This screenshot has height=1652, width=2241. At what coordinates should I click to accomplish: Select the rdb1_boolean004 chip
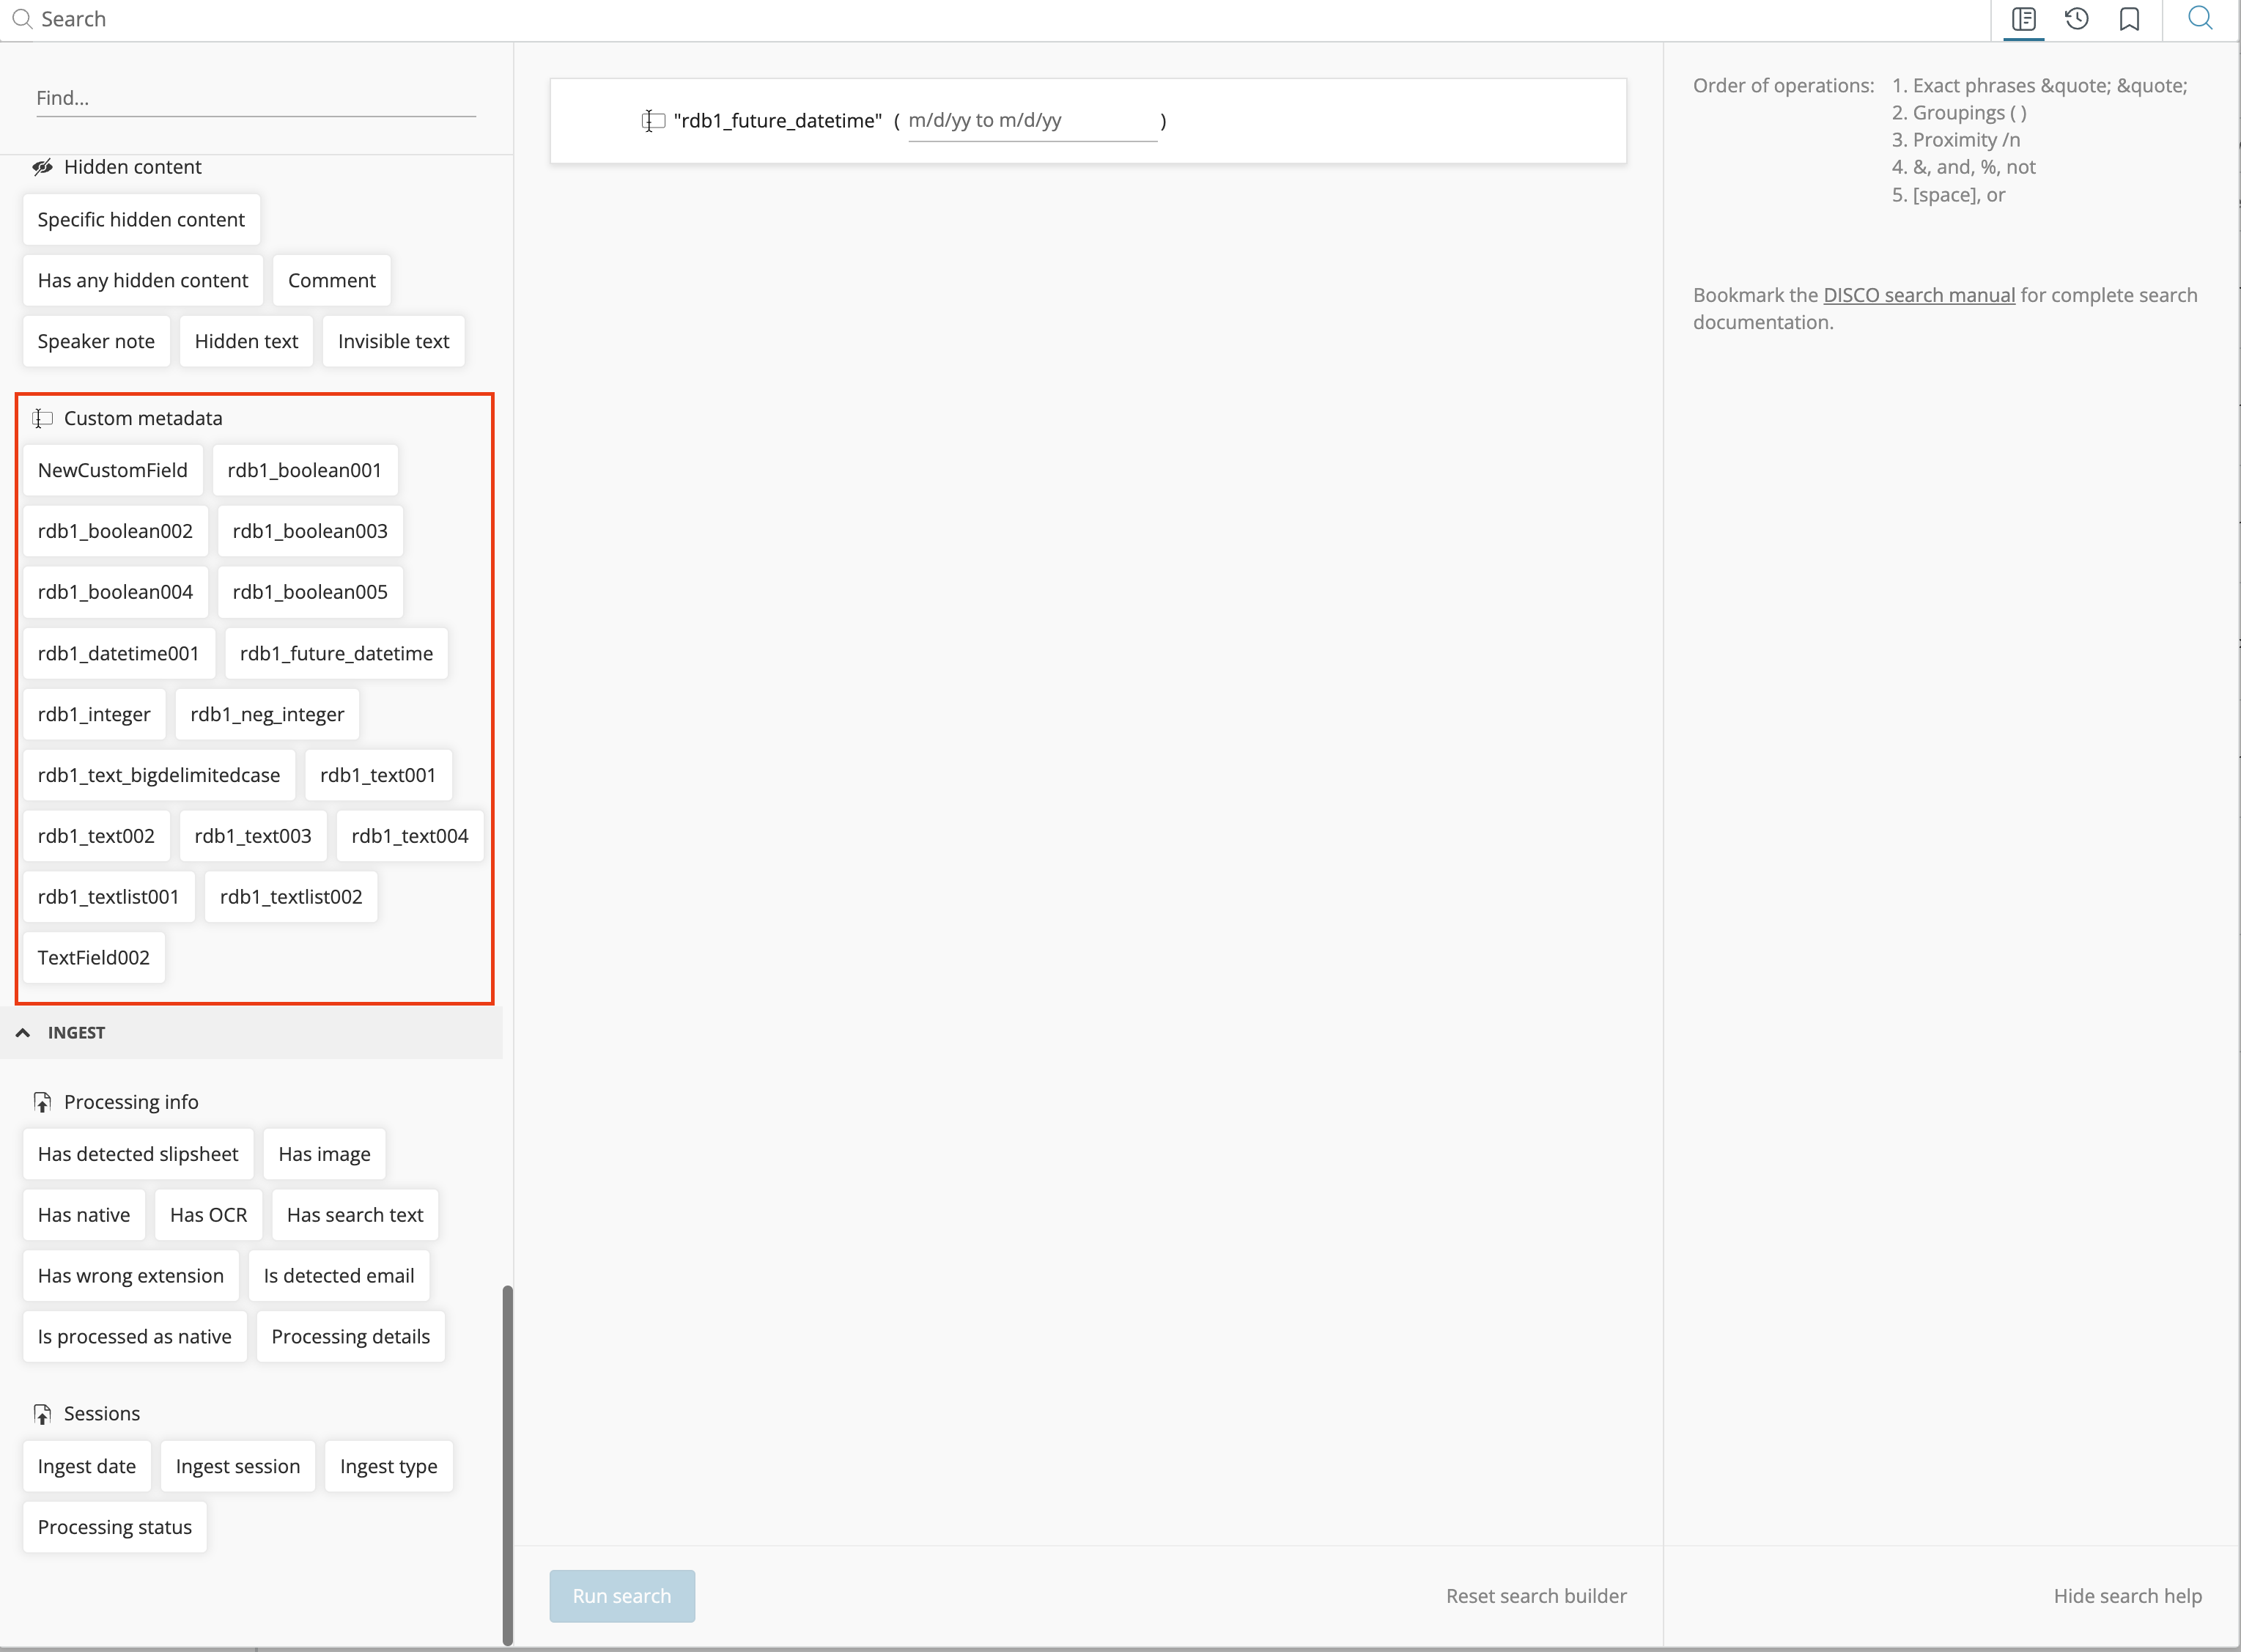tap(115, 592)
